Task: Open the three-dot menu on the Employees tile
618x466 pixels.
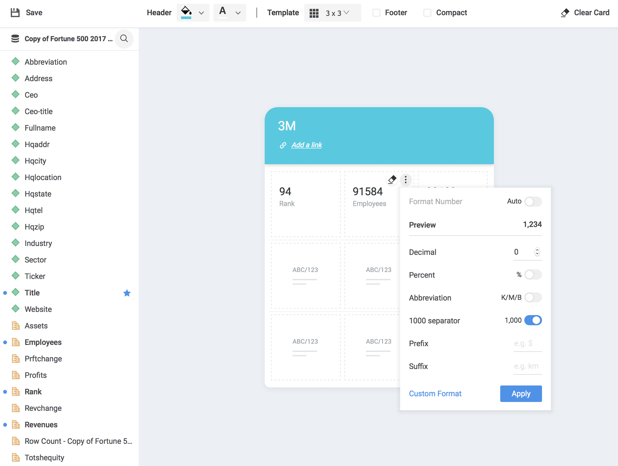Action: tap(406, 179)
